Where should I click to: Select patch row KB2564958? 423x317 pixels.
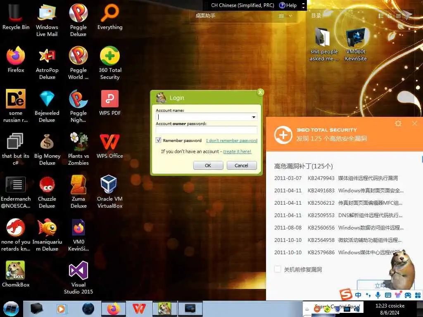(x=339, y=240)
